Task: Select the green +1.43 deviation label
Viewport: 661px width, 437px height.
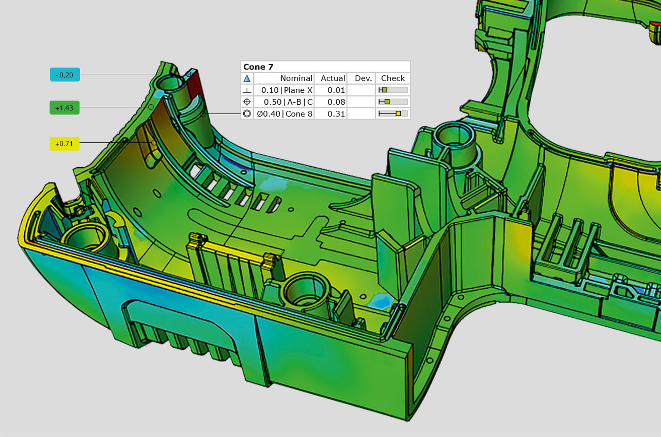Action: point(64,107)
